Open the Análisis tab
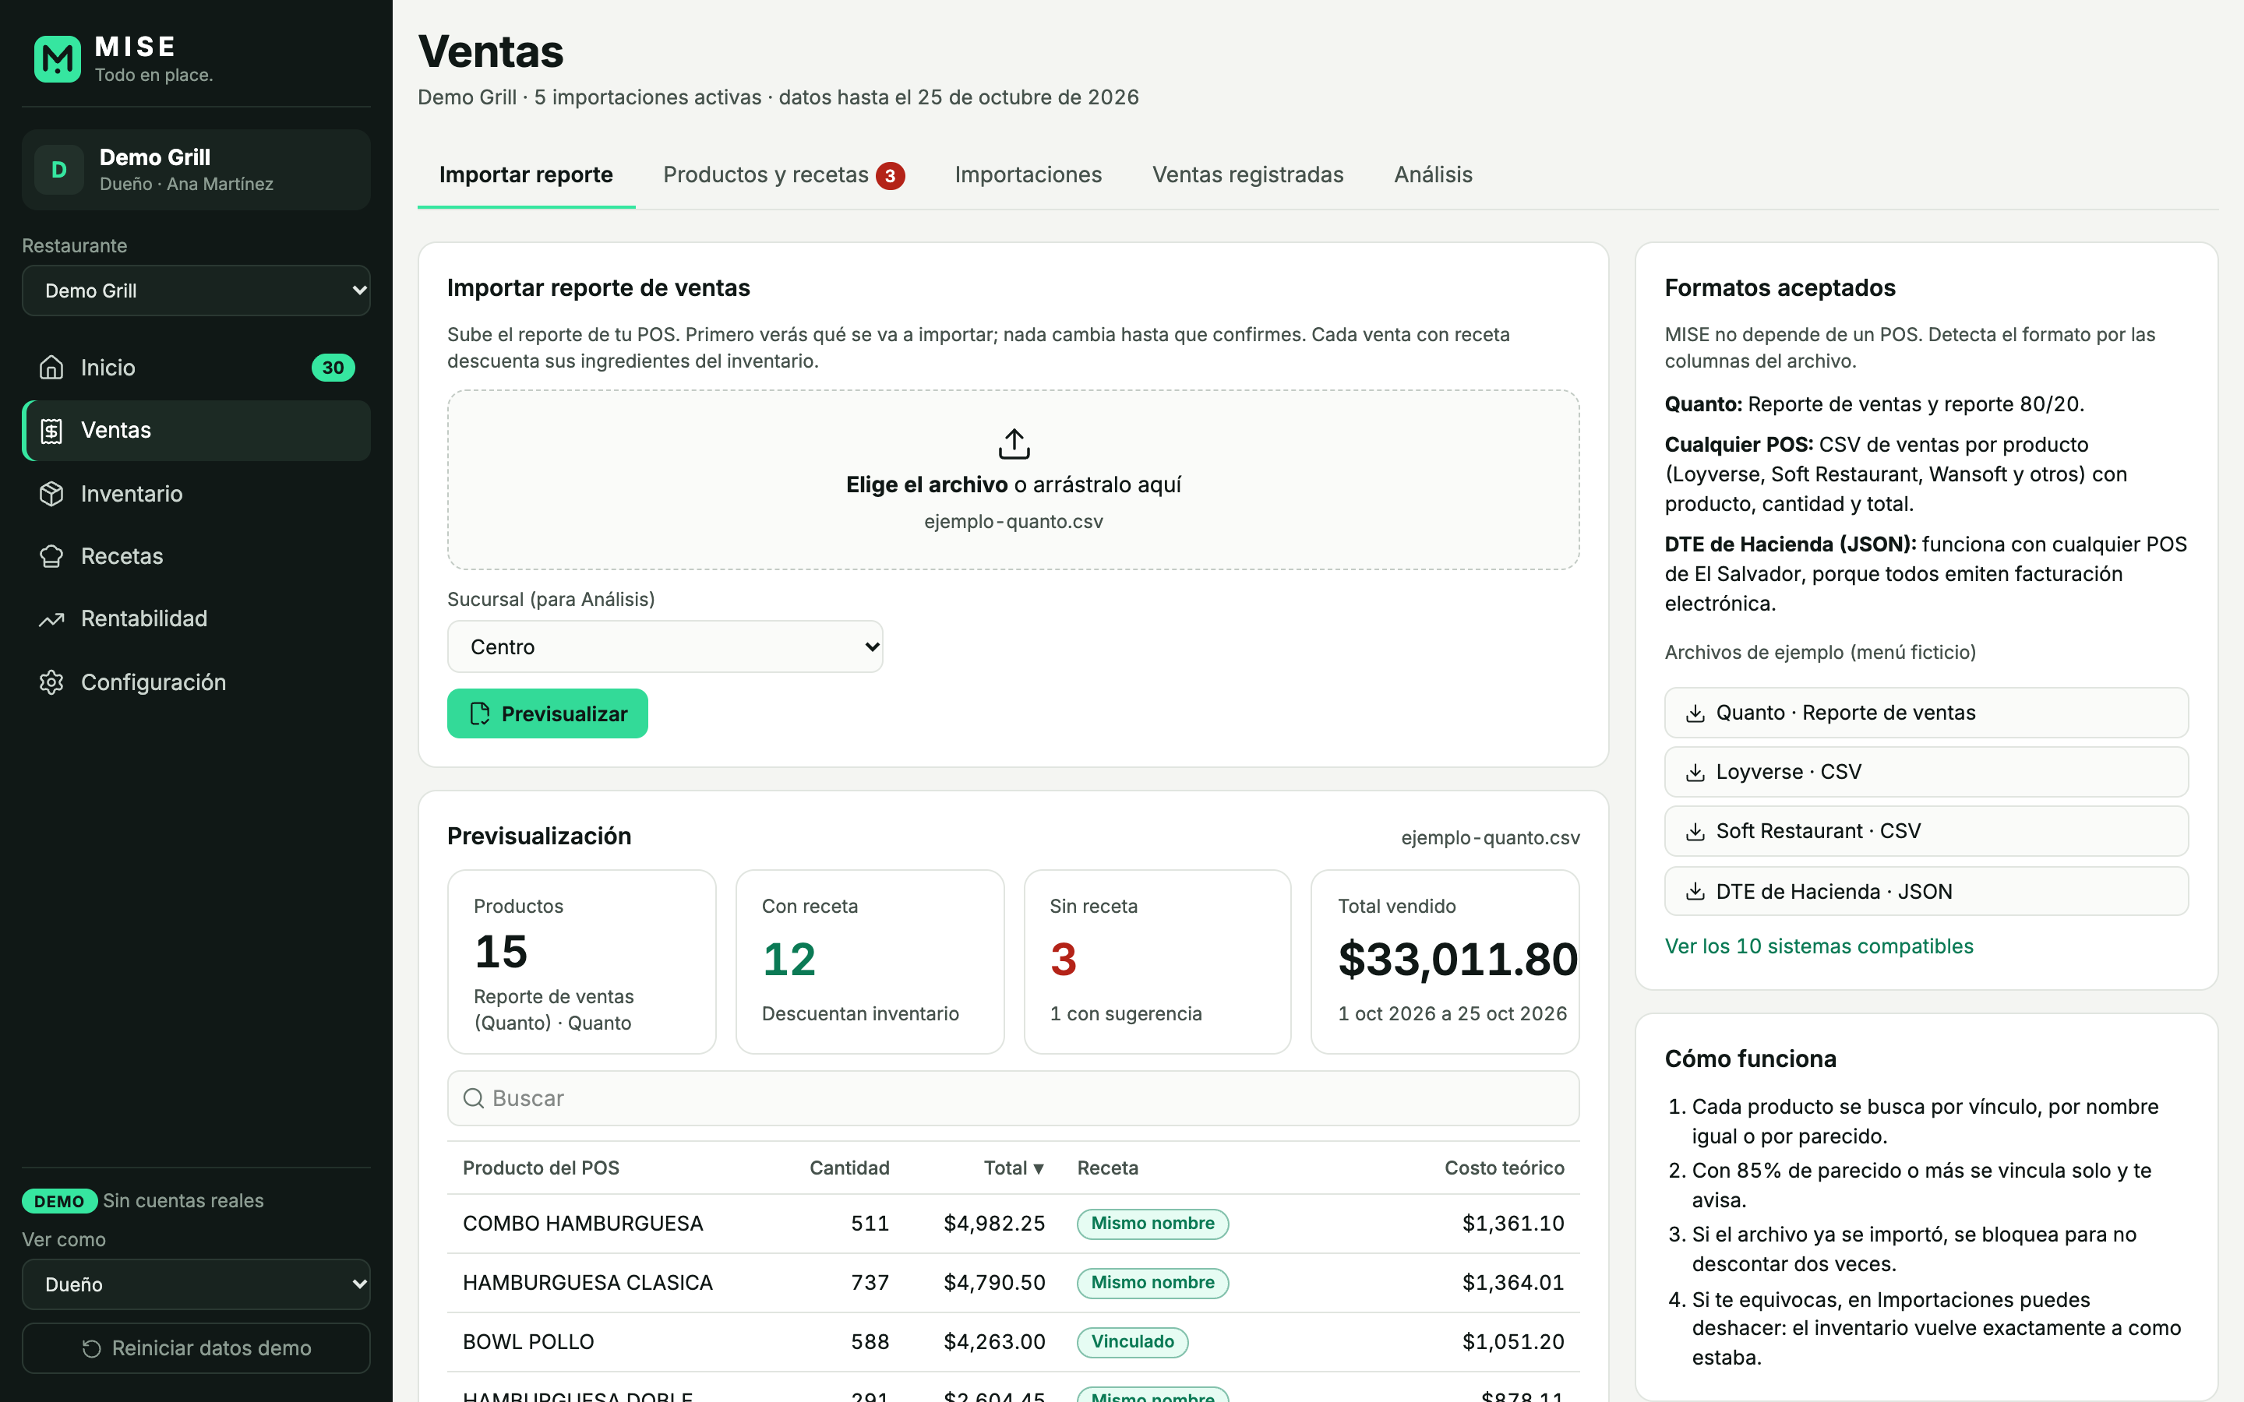 point(1433,174)
